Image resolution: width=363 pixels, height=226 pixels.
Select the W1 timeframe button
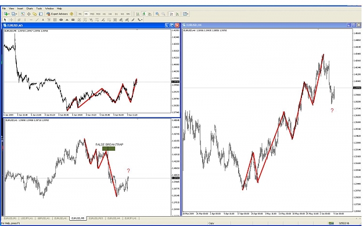(x=122, y=14)
